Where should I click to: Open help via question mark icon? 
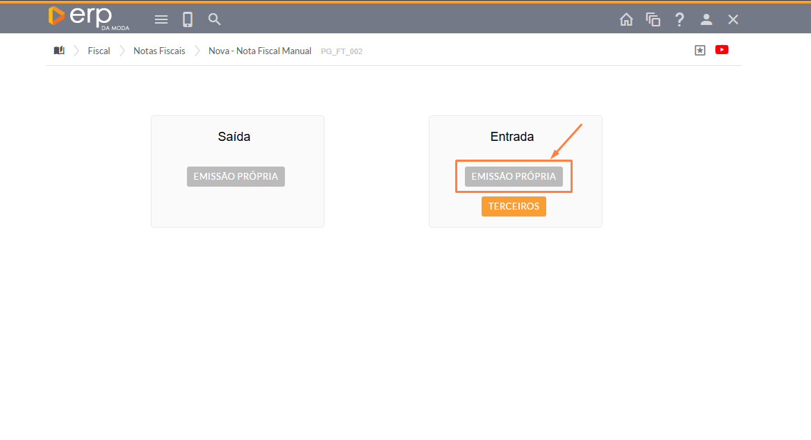(680, 19)
